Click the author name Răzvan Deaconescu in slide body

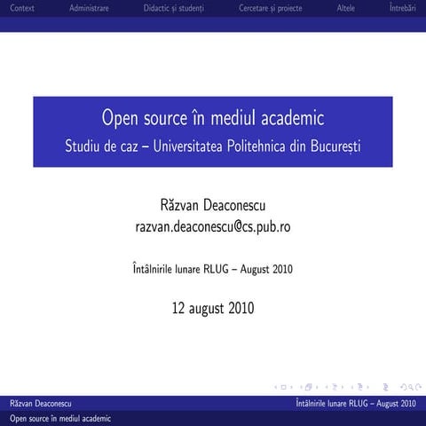point(213,205)
